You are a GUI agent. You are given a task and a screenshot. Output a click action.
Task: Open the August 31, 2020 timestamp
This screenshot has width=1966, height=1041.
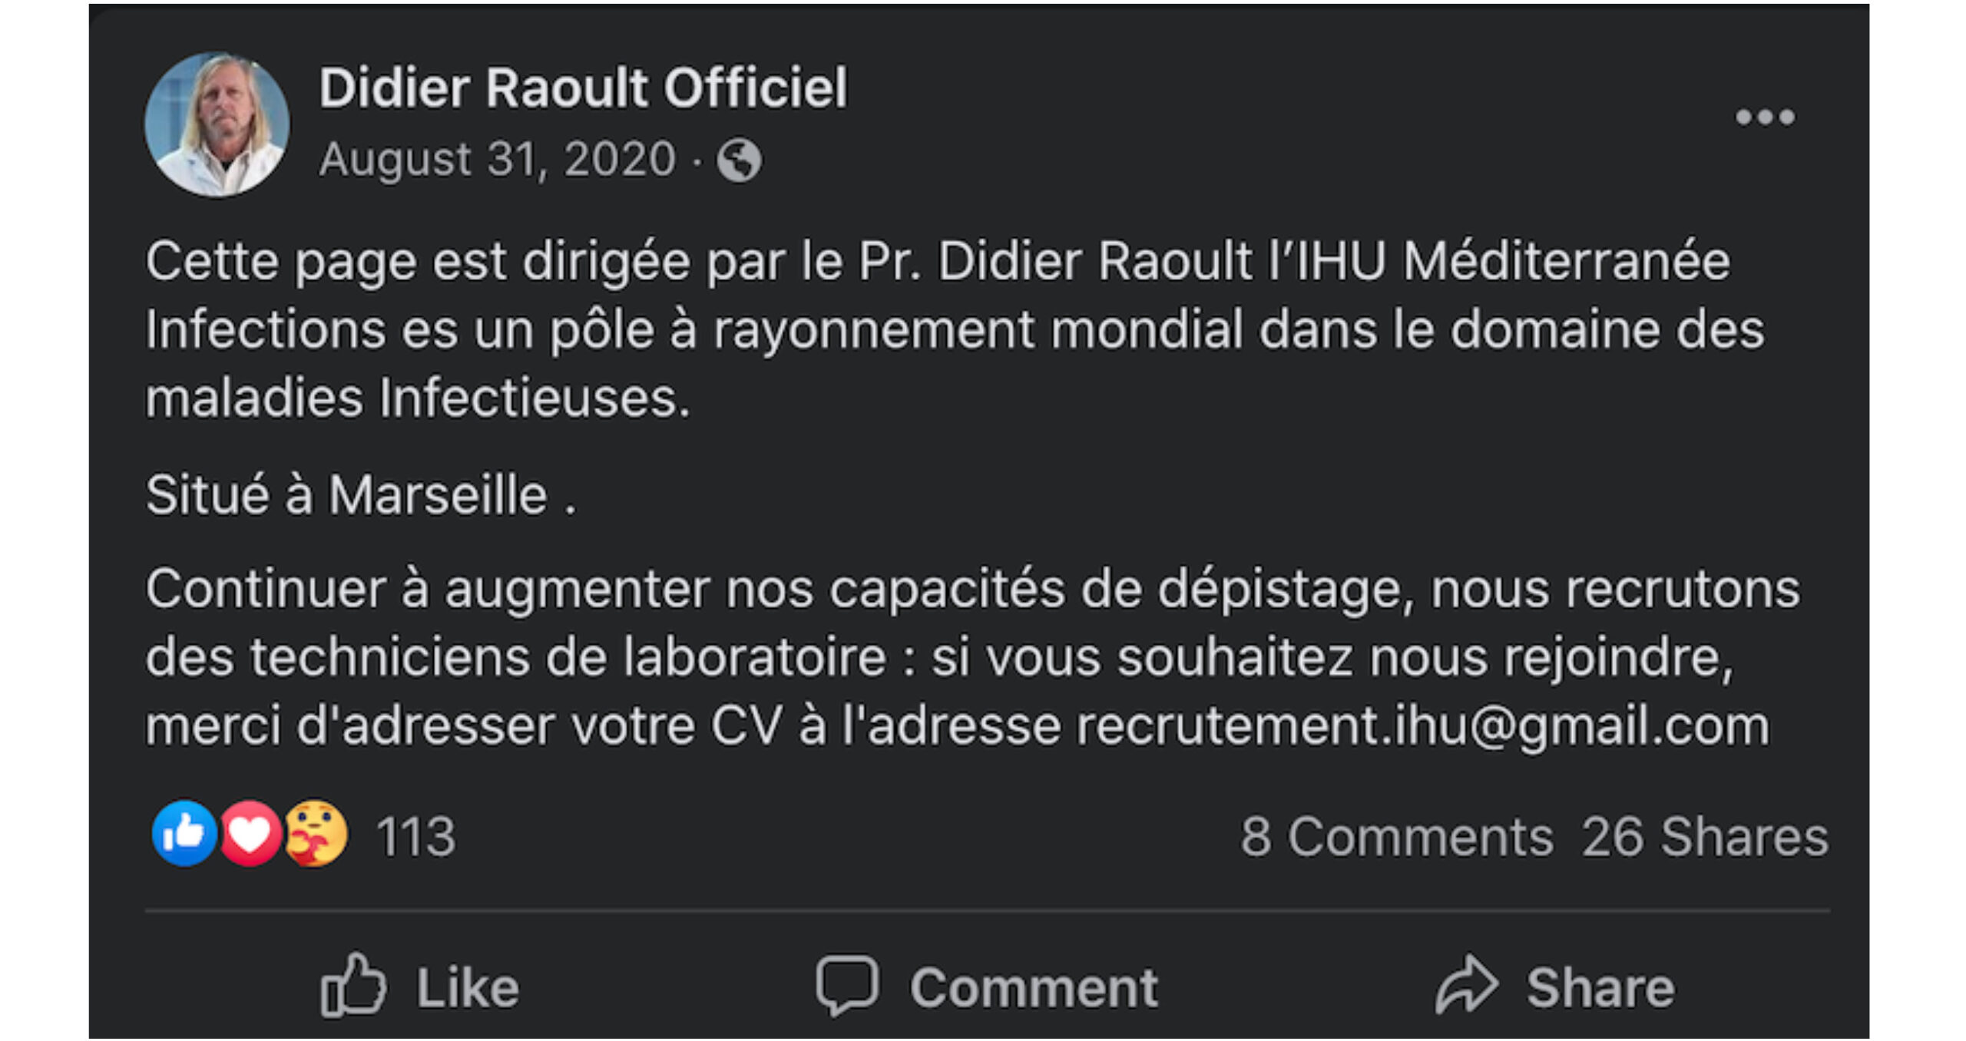[x=498, y=160]
